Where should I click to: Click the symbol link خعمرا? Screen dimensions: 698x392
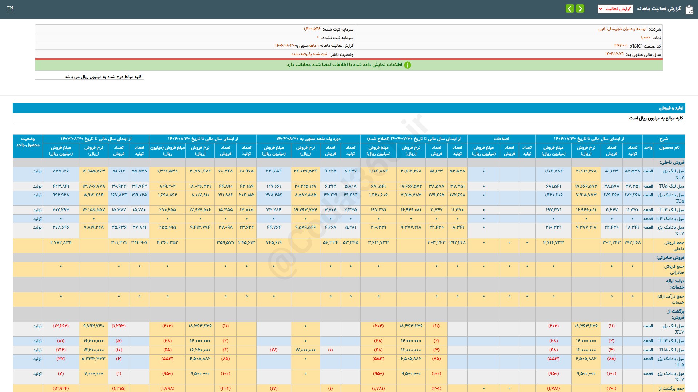click(x=646, y=37)
